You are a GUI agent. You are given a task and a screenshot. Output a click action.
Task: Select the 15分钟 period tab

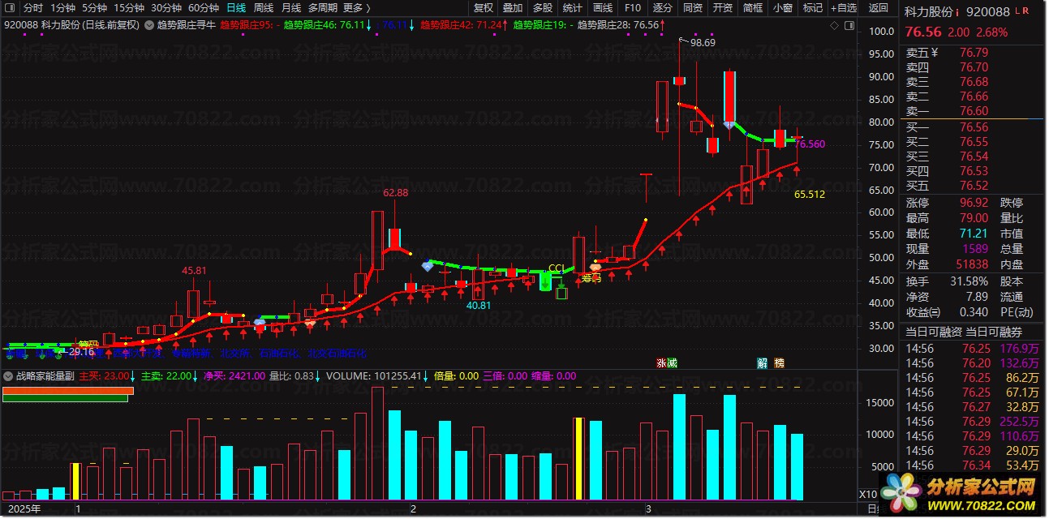tap(129, 8)
